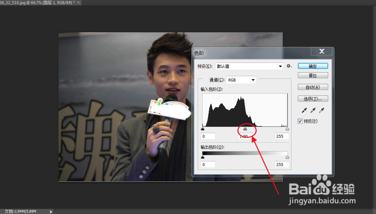The width and height of the screenshot is (376, 214).
Task: Click the histogram in the Levels dialog
Action: click(x=245, y=110)
